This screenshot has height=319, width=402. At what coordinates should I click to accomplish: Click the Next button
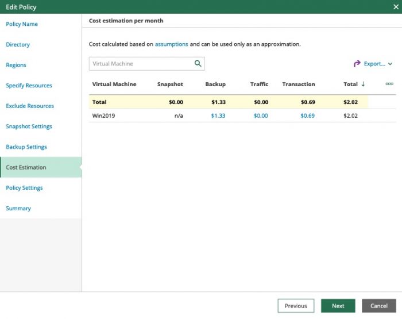point(338,306)
